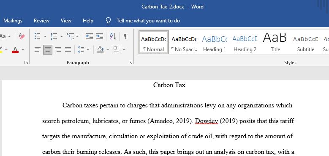This screenshot has height=156, width=329.
Task: Click the Increase Indent icon
Action: coord(99,36)
